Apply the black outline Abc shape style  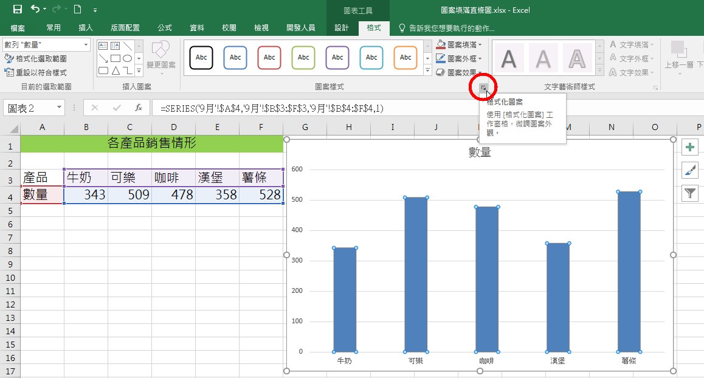[x=201, y=58]
